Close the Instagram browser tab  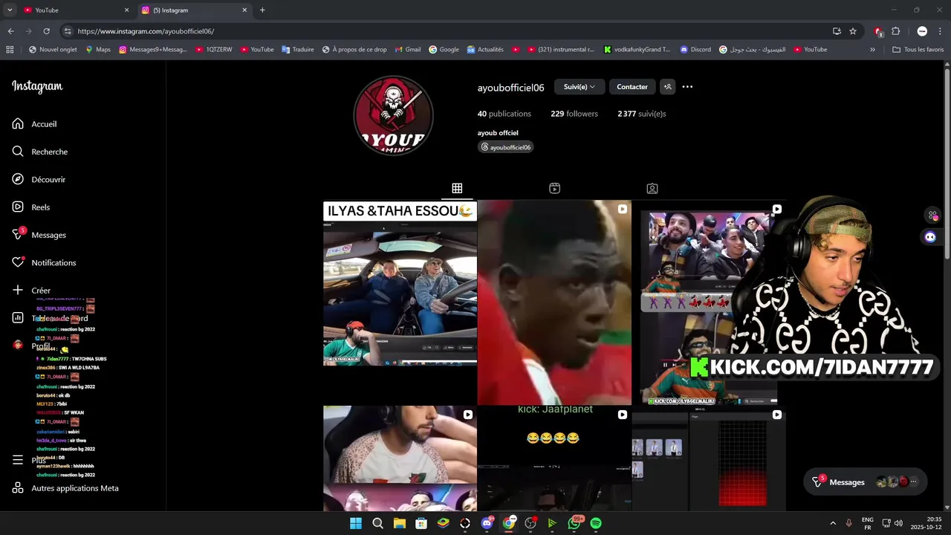point(244,10)
